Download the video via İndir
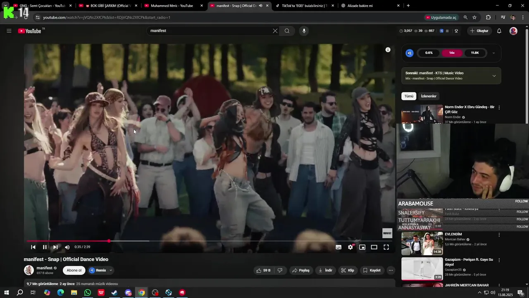 [325, 270]
